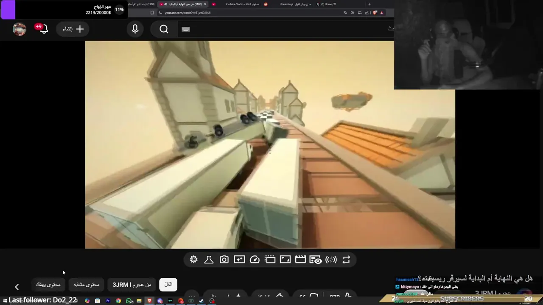The width and height of the screenshot is (543, 305).
Task: Select the الكل filter chip
Action: click(168, 285)
